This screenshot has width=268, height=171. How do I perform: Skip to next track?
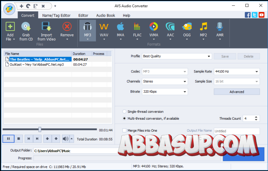pyautogui.click(x=37, y=139)
